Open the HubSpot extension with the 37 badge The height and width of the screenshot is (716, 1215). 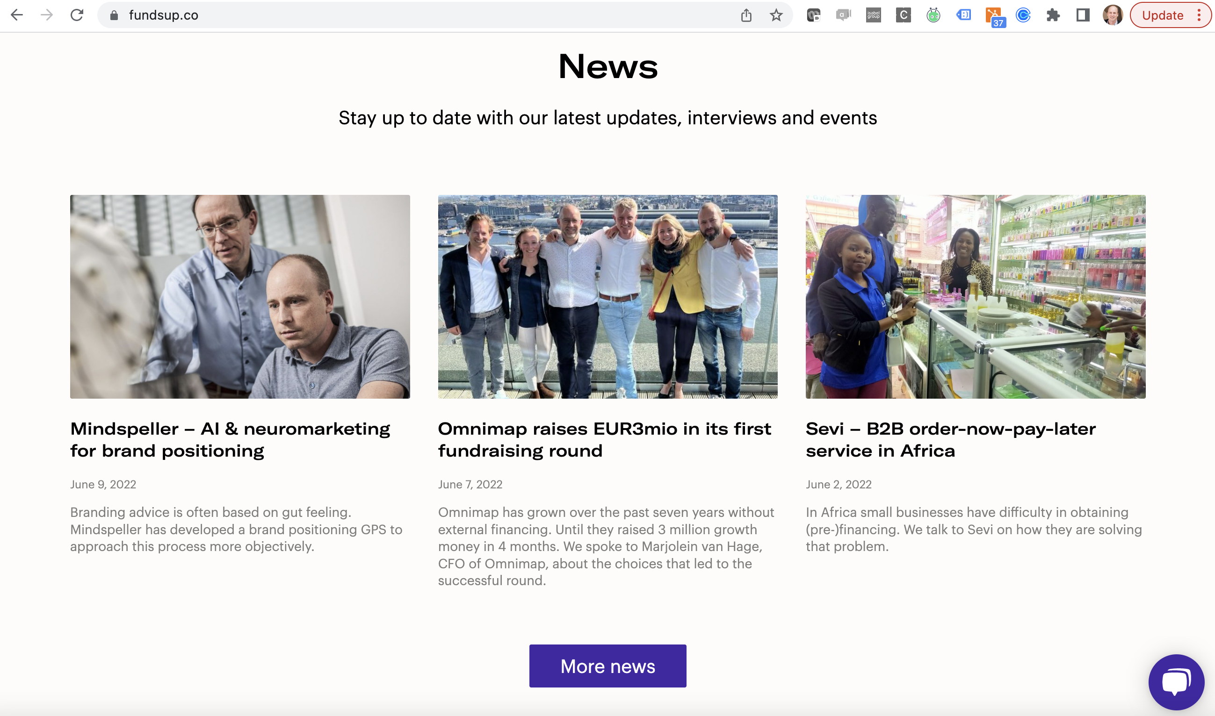pyautogui.click(x=994, y=16)
